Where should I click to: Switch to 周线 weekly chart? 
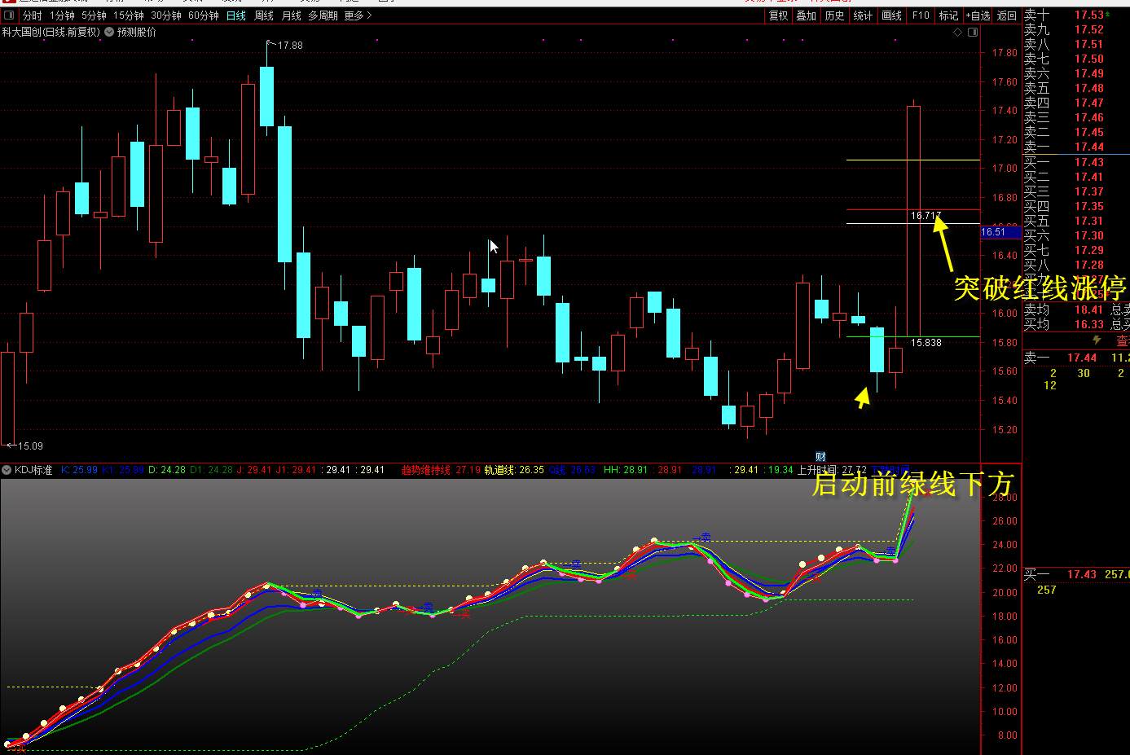click(x=264, y=15)
